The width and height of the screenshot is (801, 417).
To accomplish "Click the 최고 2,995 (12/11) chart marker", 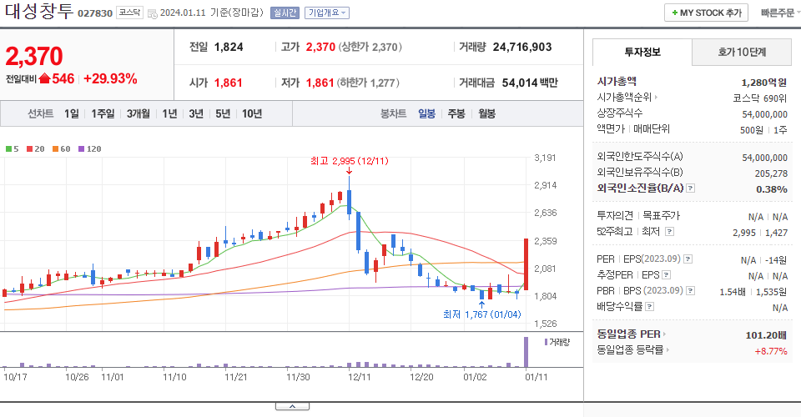I will [350, 161].
